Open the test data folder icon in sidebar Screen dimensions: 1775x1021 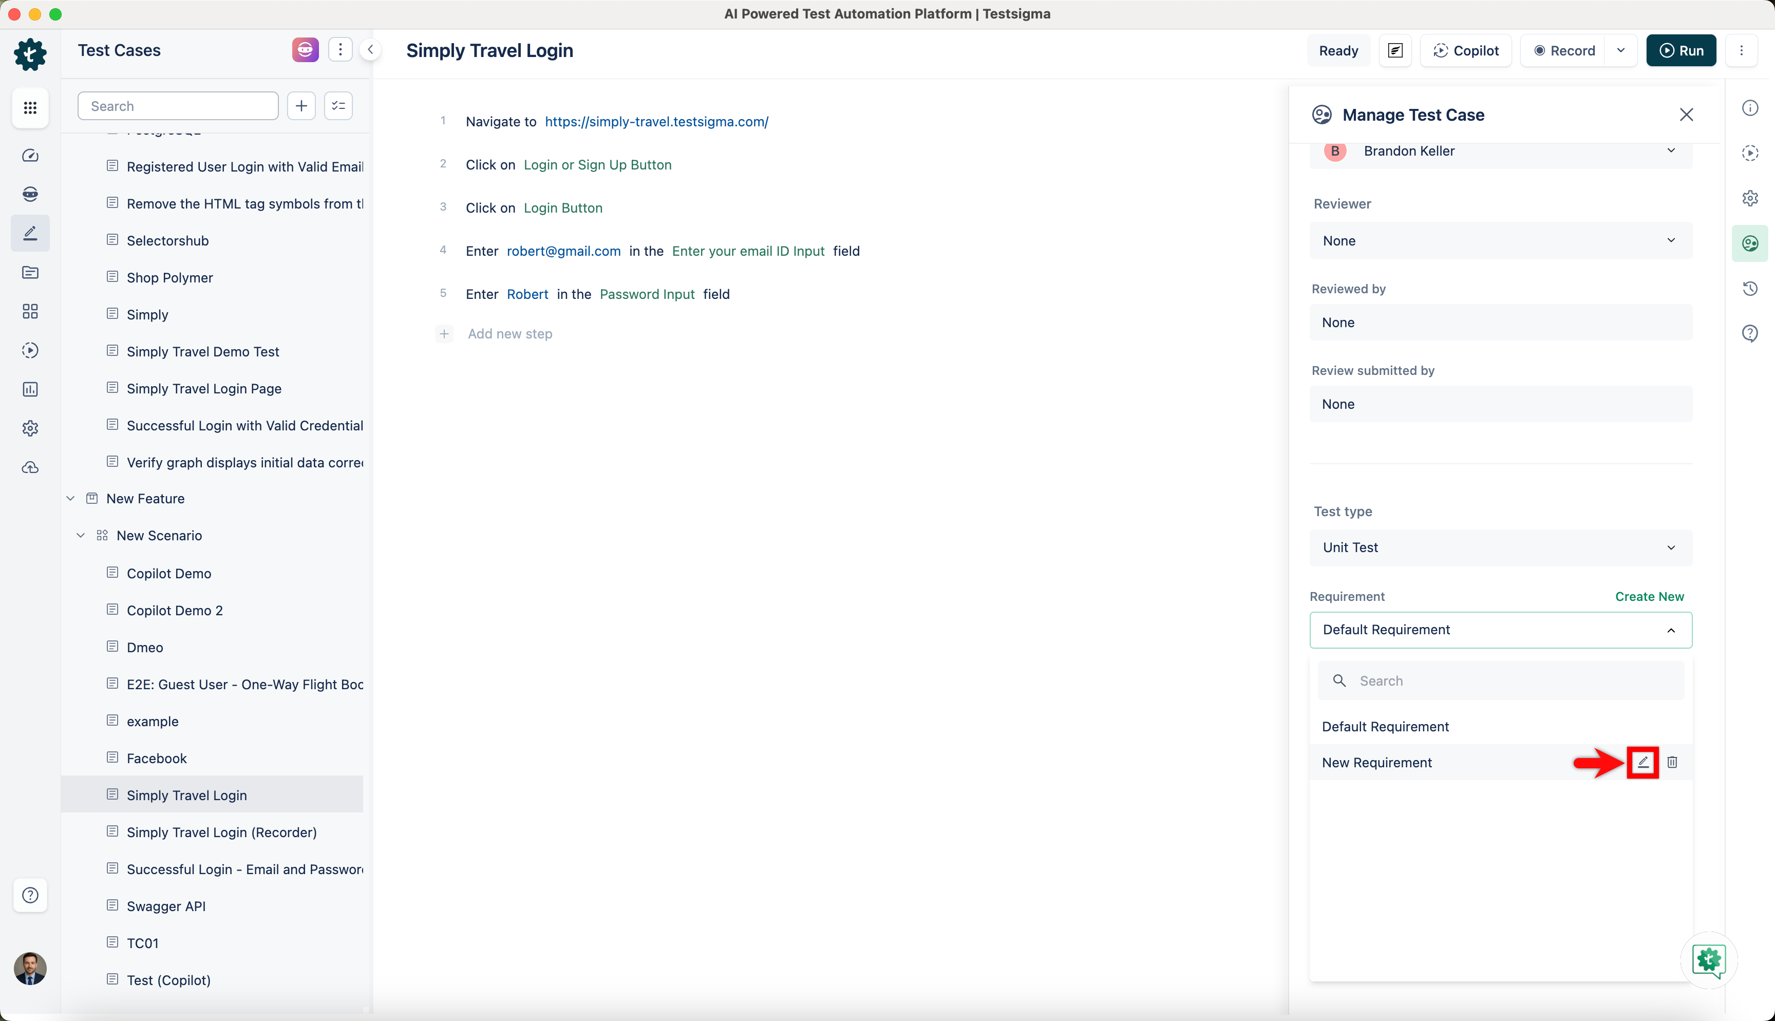click(30, 273)
